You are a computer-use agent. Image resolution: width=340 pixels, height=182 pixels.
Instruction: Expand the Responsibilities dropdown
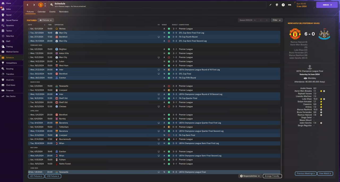[x=250, y=176]
